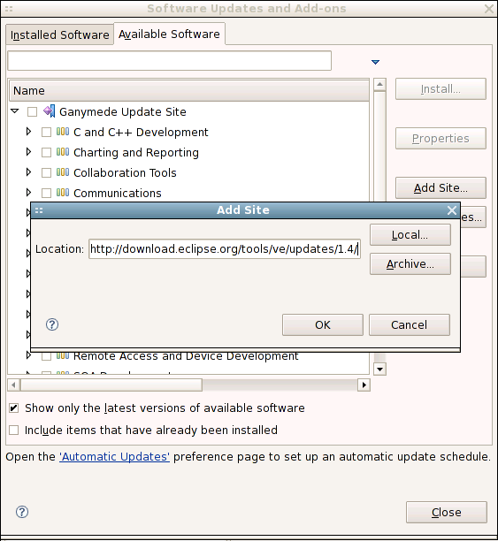Click the horizontal scrollbar thumb

point(111,385)
